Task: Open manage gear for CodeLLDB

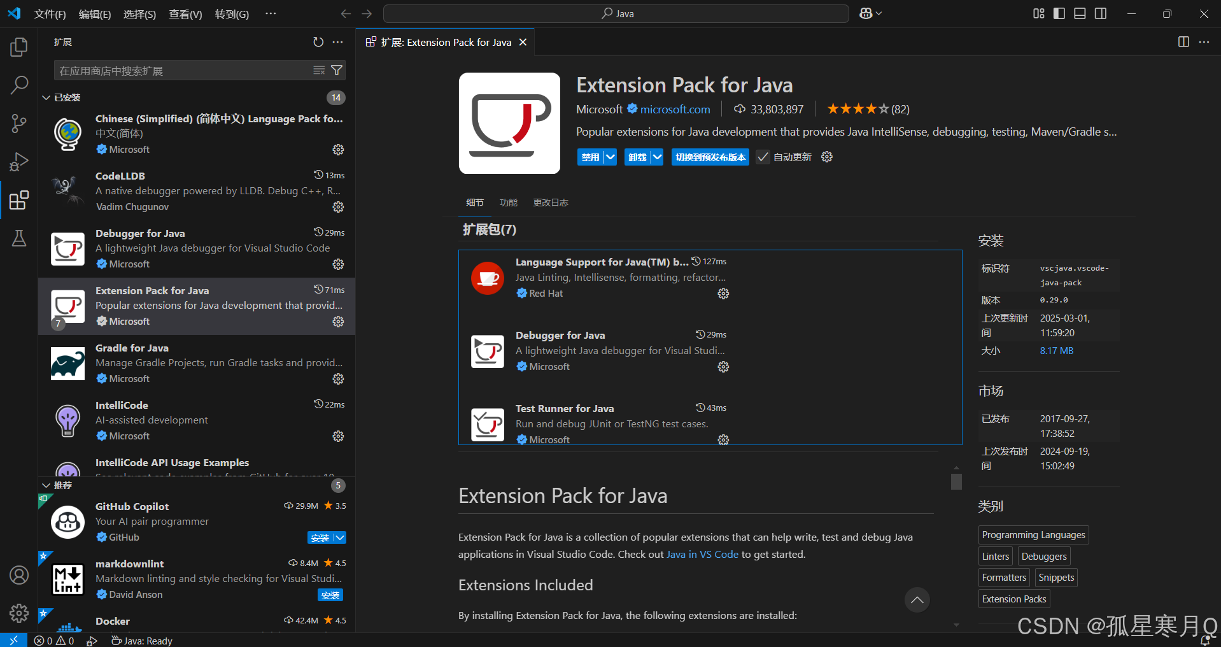Action: [x=338, y=207]
